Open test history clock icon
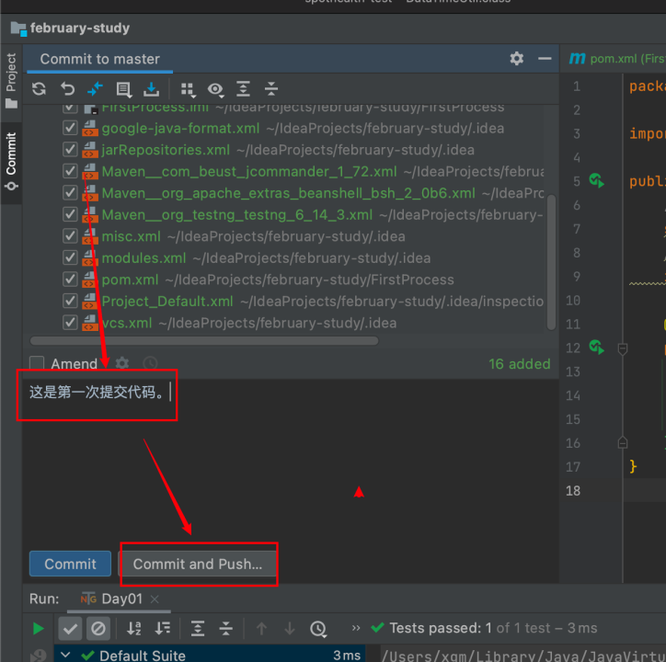The height and width of the screenshot is (662, 666). pyautogui.click(x=318, y=629)
